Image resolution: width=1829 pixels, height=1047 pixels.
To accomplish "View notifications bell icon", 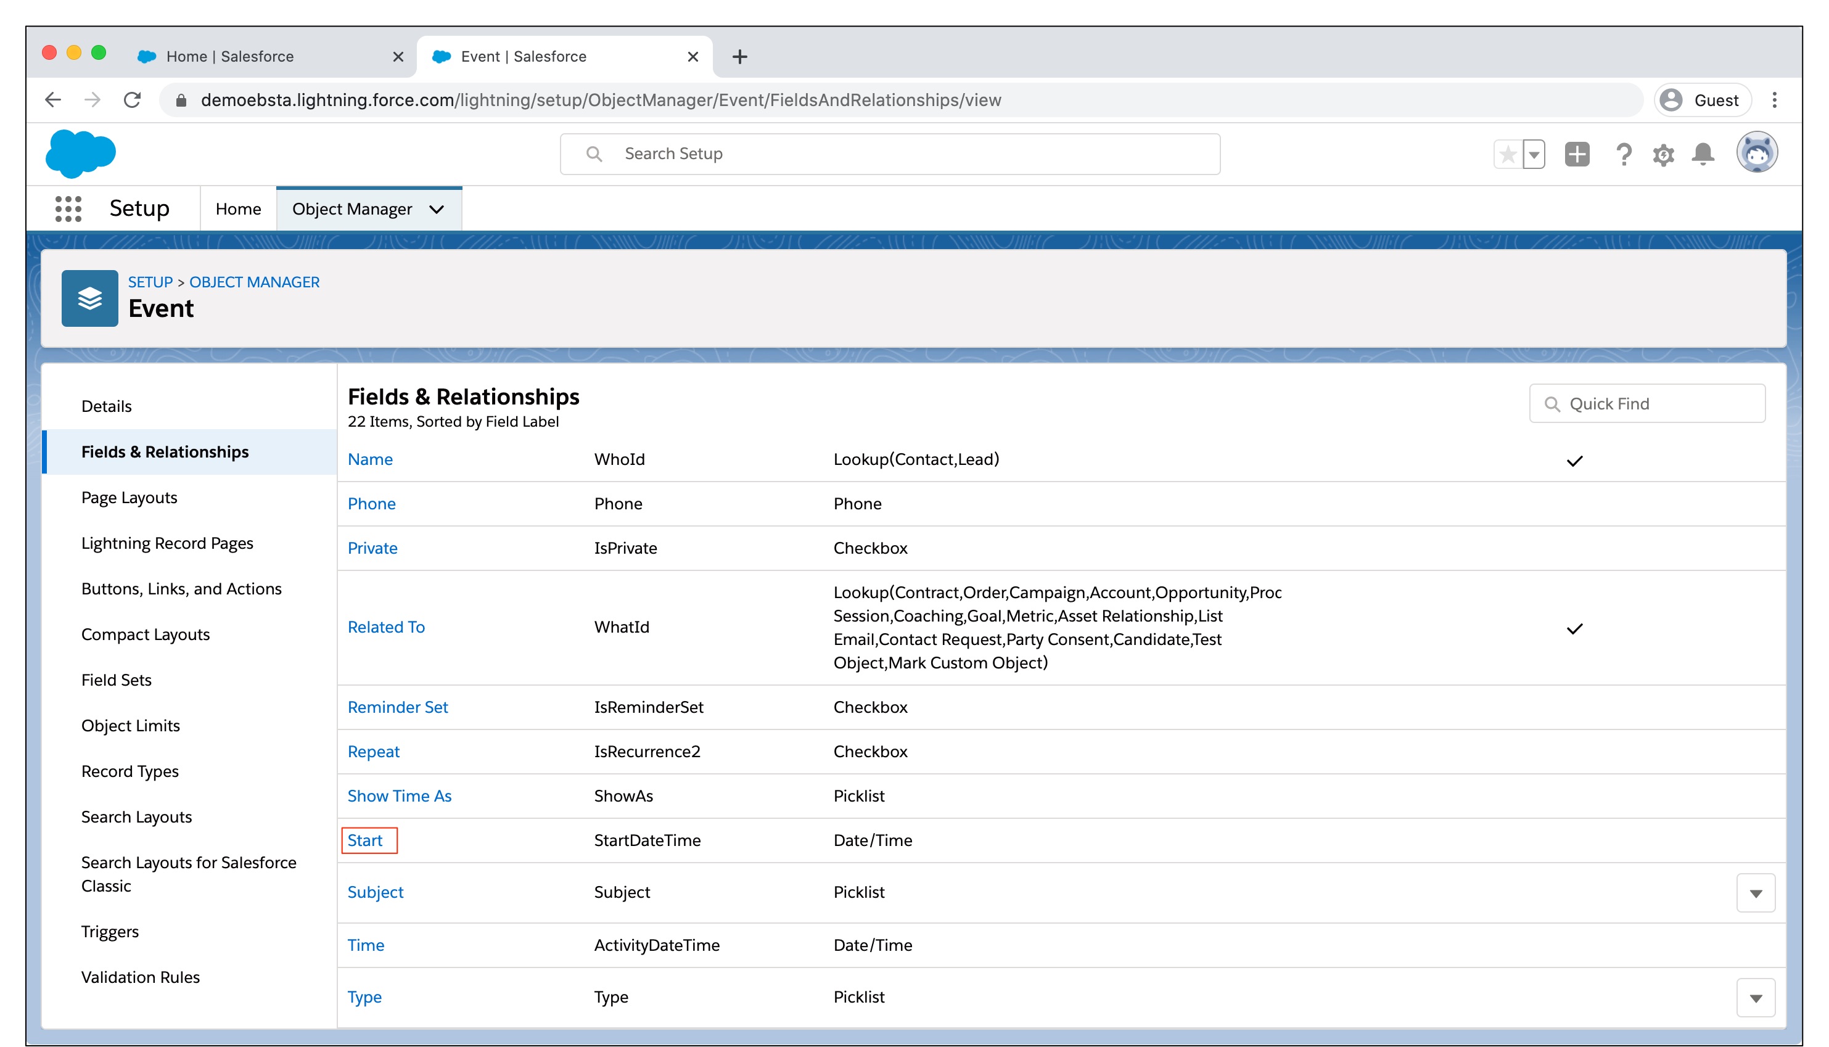I will pyautogui.click(x=1703, y=154).
